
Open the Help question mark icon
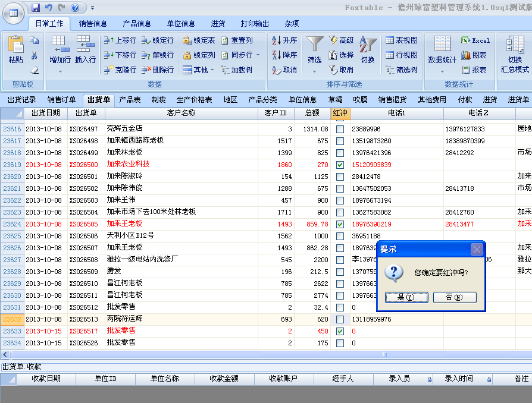tap(75, 8)
